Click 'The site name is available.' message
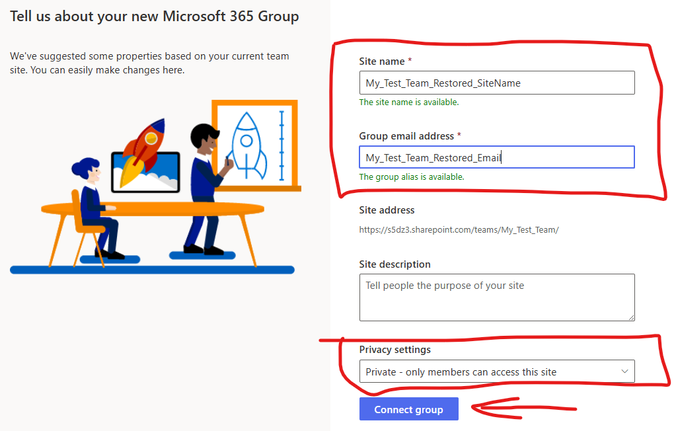The height and width of the screenshot is (431, 676). tap(408, 102)
